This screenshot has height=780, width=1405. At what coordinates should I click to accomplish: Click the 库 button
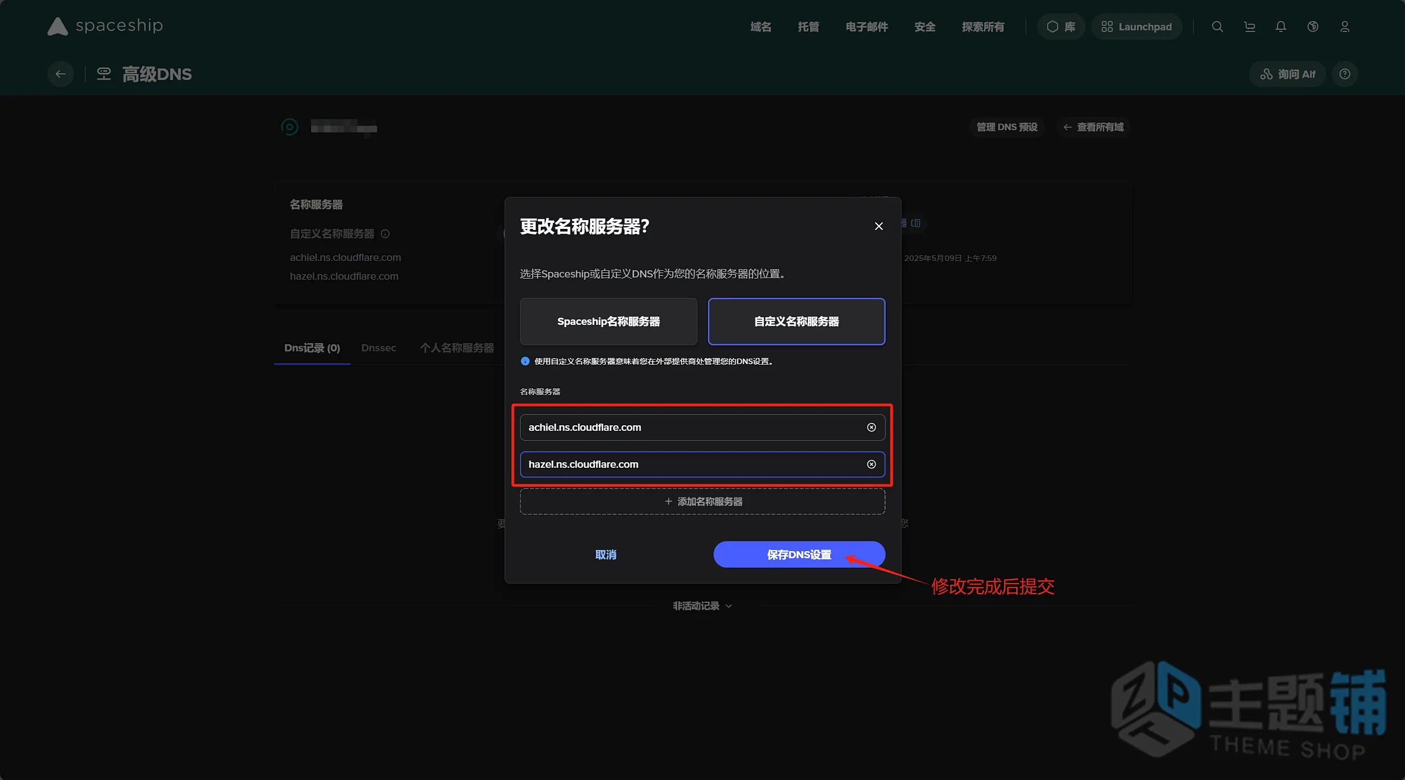click(1061, 26)
